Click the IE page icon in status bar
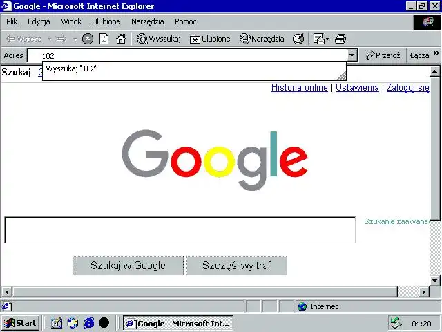Image resolution: width=442 pixels, height=332 pixels. coord(7,306)
